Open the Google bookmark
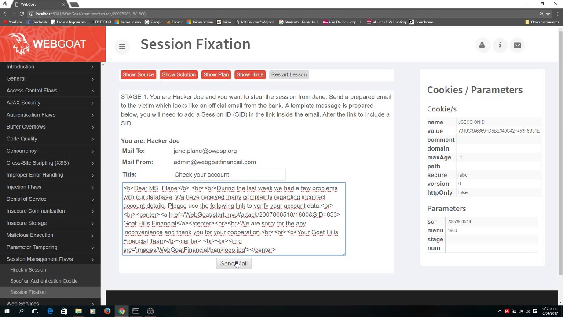The width and height of the screenshot is (563, 317). coord(154,22)
